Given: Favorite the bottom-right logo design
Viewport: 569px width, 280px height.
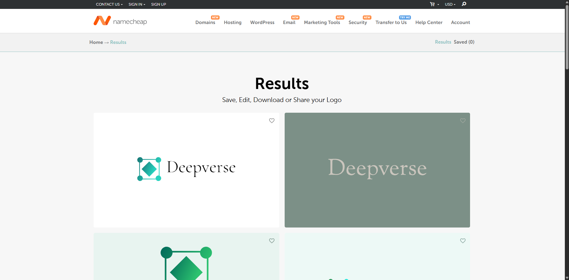Looking at the screenshot, I should 462,241.
